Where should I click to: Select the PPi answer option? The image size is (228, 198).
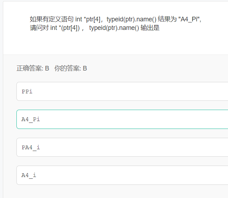pyautogui.click(x=121, y=92)
